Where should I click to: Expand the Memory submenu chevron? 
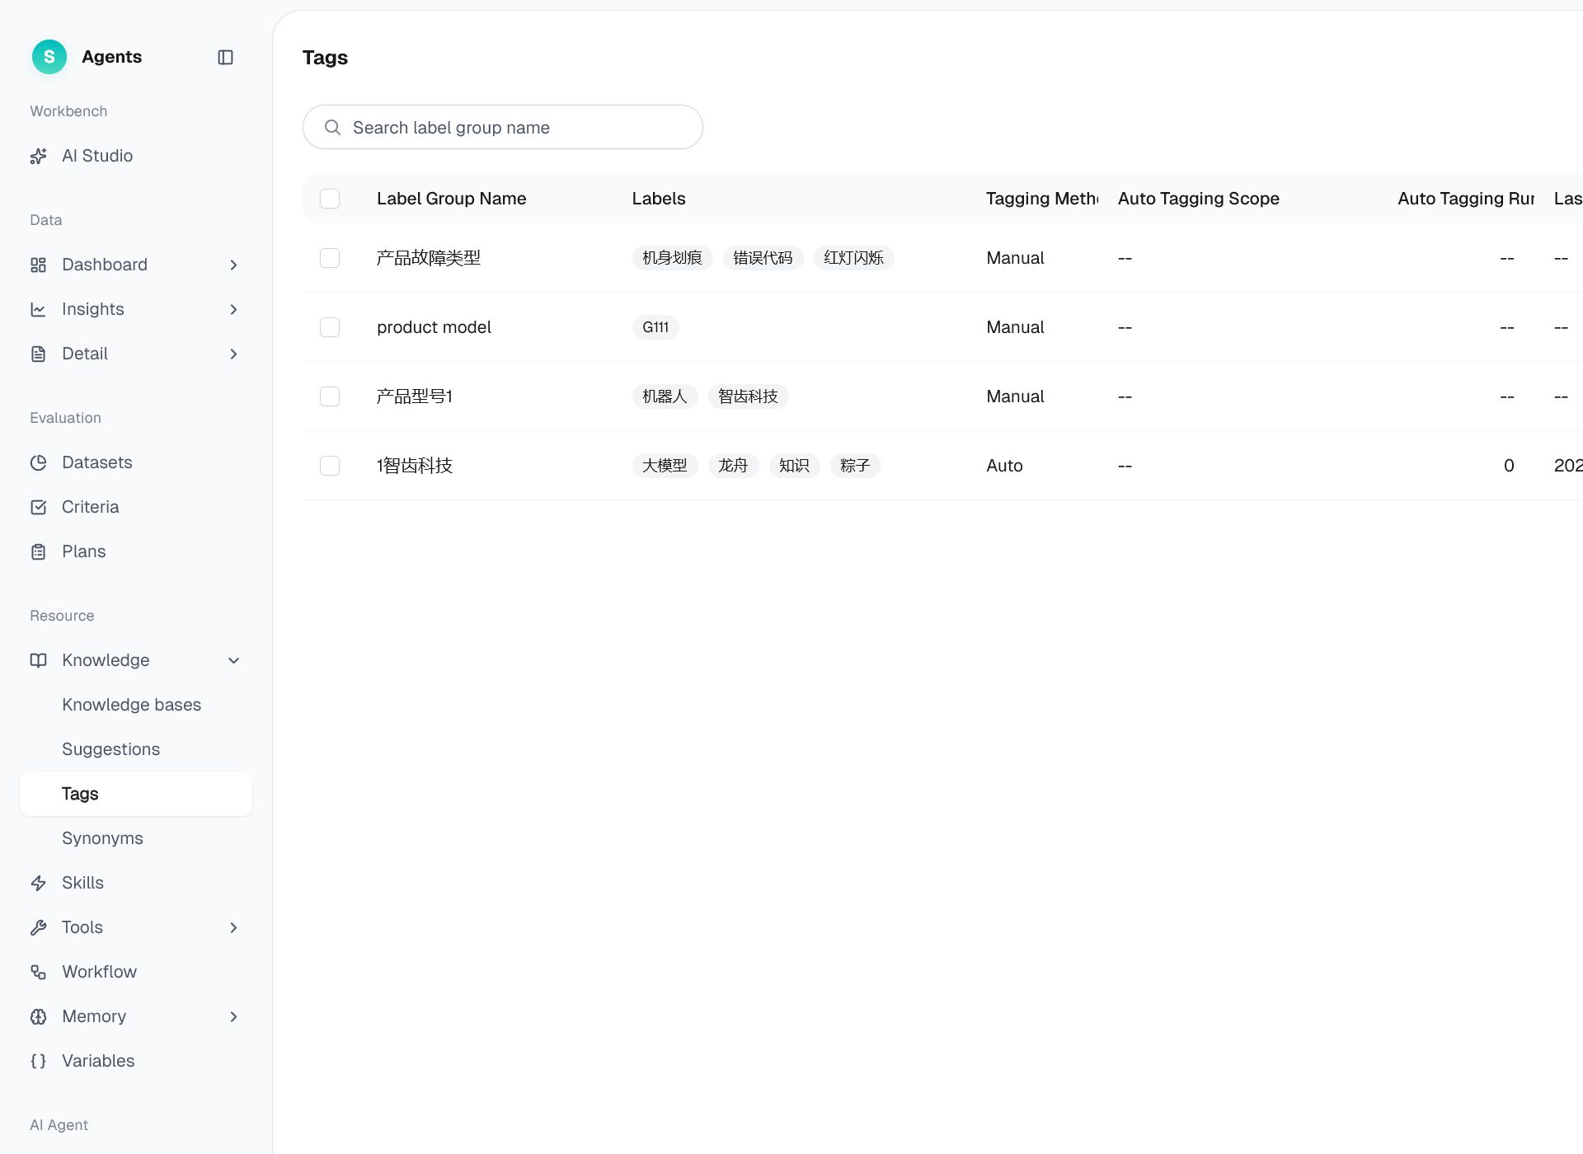(233, 1016)
